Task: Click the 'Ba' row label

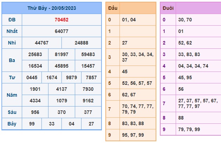Action: 12,60
